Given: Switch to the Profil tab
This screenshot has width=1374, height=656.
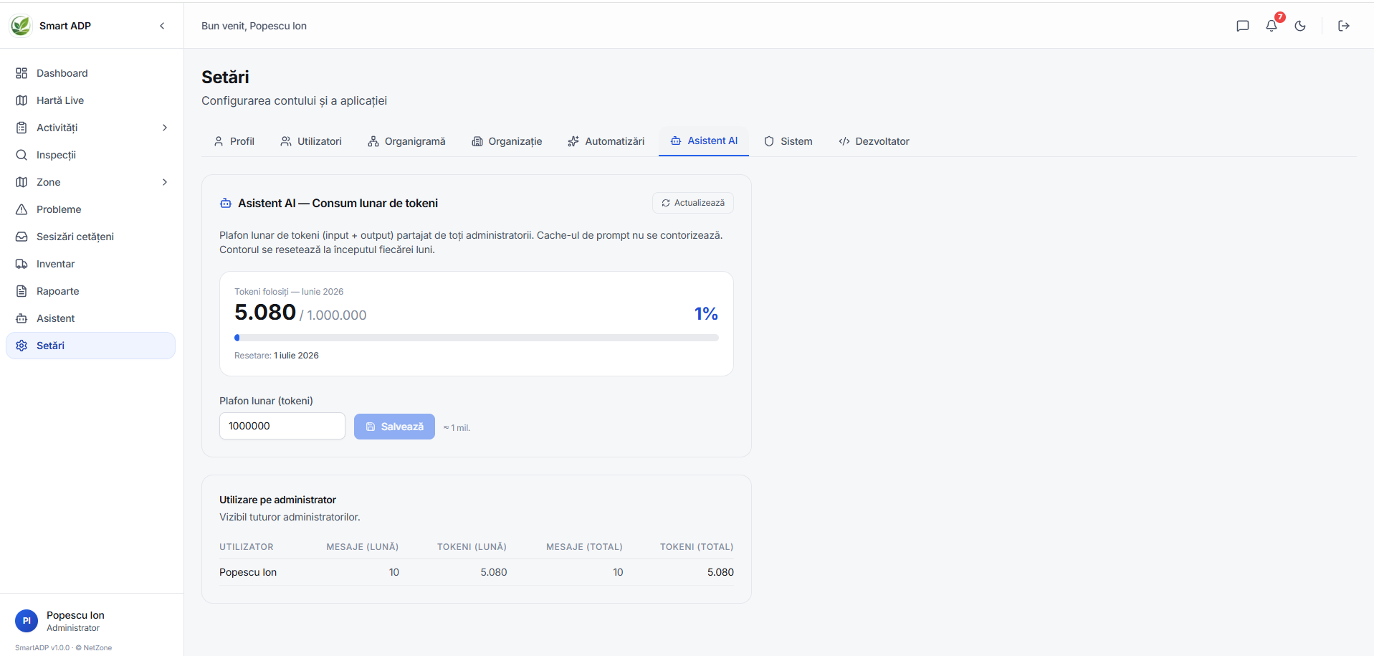Looking at the screenshot, I should click(234, 141).
